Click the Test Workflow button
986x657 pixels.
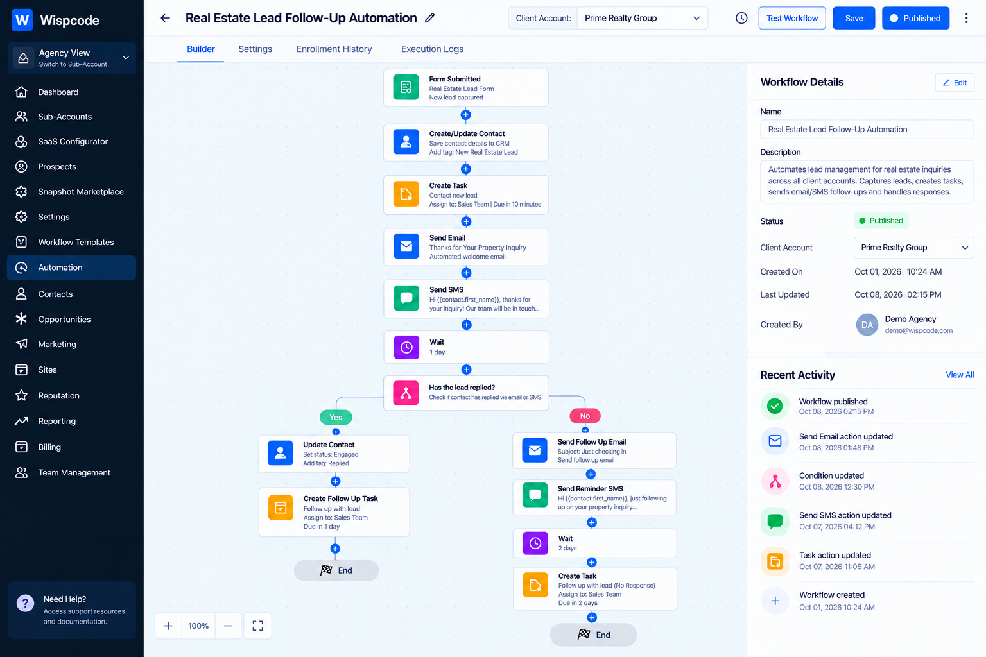[x=792, y=18]
